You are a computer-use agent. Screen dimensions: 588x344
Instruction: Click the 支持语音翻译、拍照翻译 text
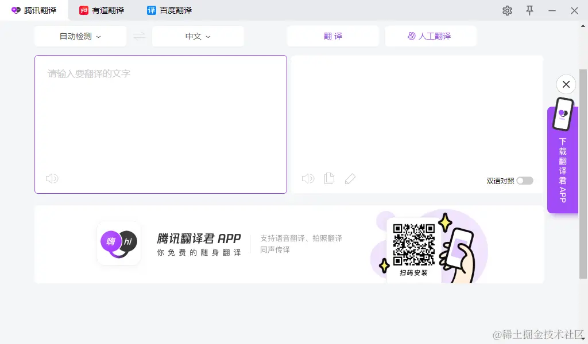301,238
